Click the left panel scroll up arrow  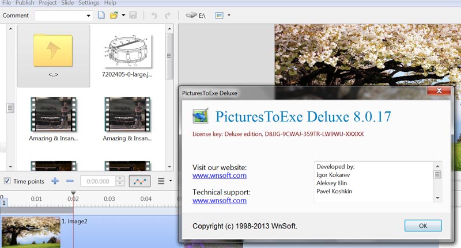[x=10, y=29]
